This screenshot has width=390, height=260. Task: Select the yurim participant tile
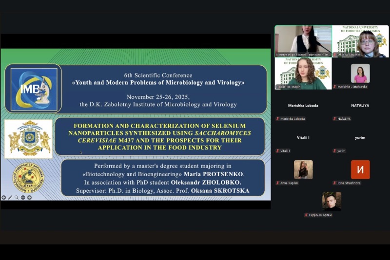point(360,143)
